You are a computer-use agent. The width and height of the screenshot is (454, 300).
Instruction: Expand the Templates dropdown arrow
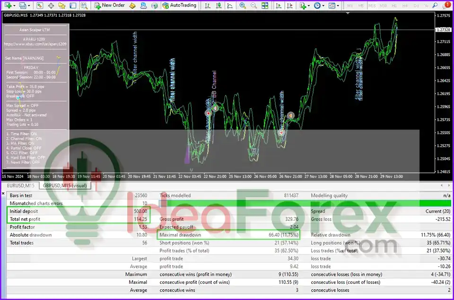tap(338, 6)
